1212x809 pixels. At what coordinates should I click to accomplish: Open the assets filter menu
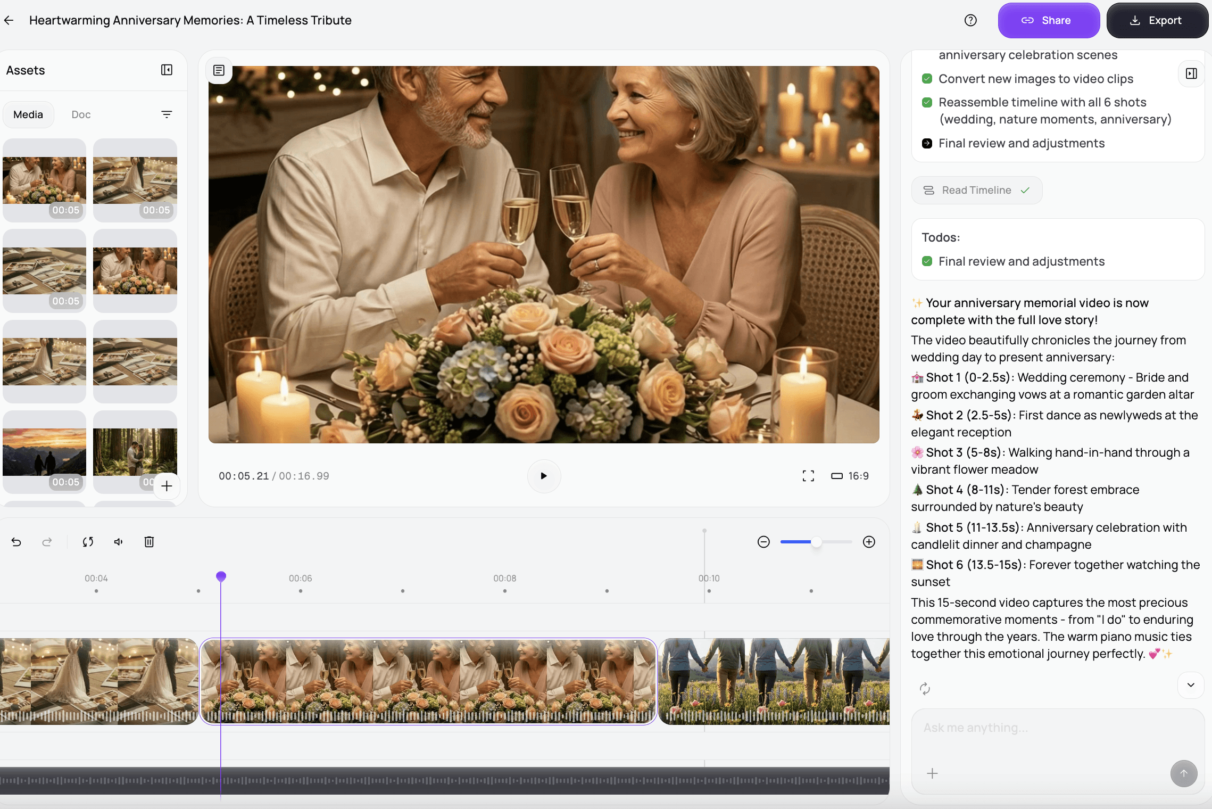click(167, 114)
